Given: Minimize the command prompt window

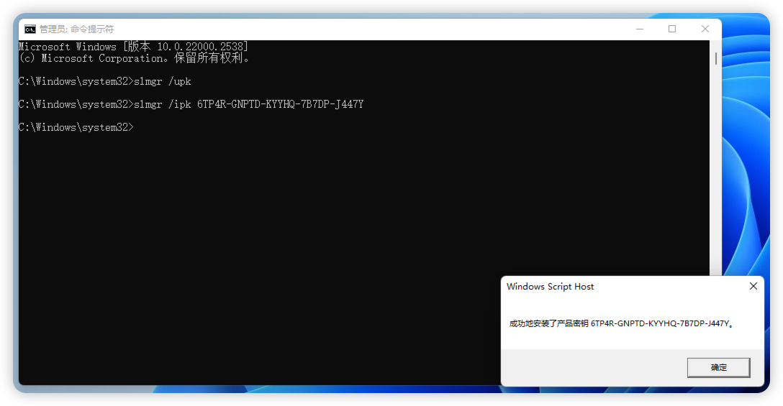Looking at the screenshot, I should tap(640, 29).
